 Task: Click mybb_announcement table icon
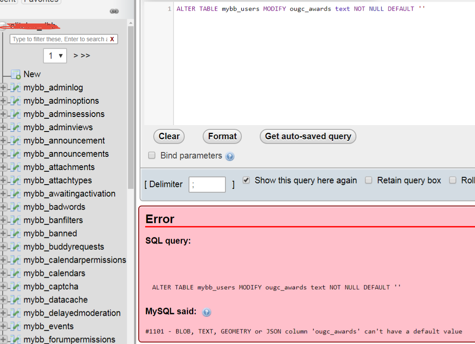coord(16,141)
